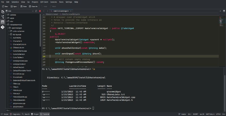Toggle the Terminal panel in bottom bar
This screenshot has height=116, width=226.
coord(45,114)
